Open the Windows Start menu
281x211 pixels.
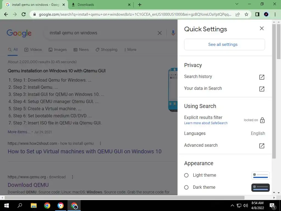pyautogui.click(x=7, y=206)
